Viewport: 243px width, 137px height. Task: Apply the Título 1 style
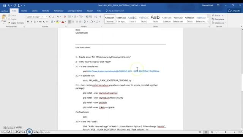click(133, 19)
